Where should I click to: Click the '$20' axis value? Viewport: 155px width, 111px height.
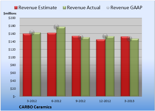[13, 89]
